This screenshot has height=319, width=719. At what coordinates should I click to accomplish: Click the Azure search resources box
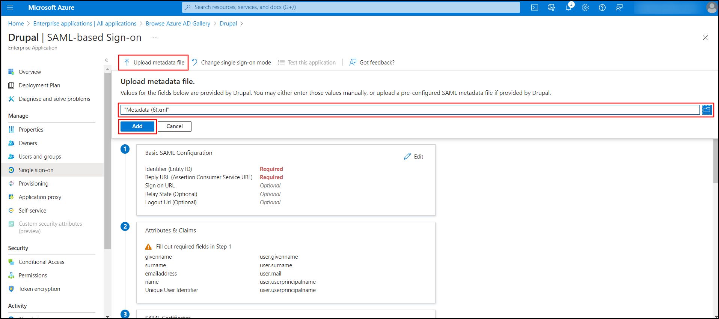[x=351, y=7]
